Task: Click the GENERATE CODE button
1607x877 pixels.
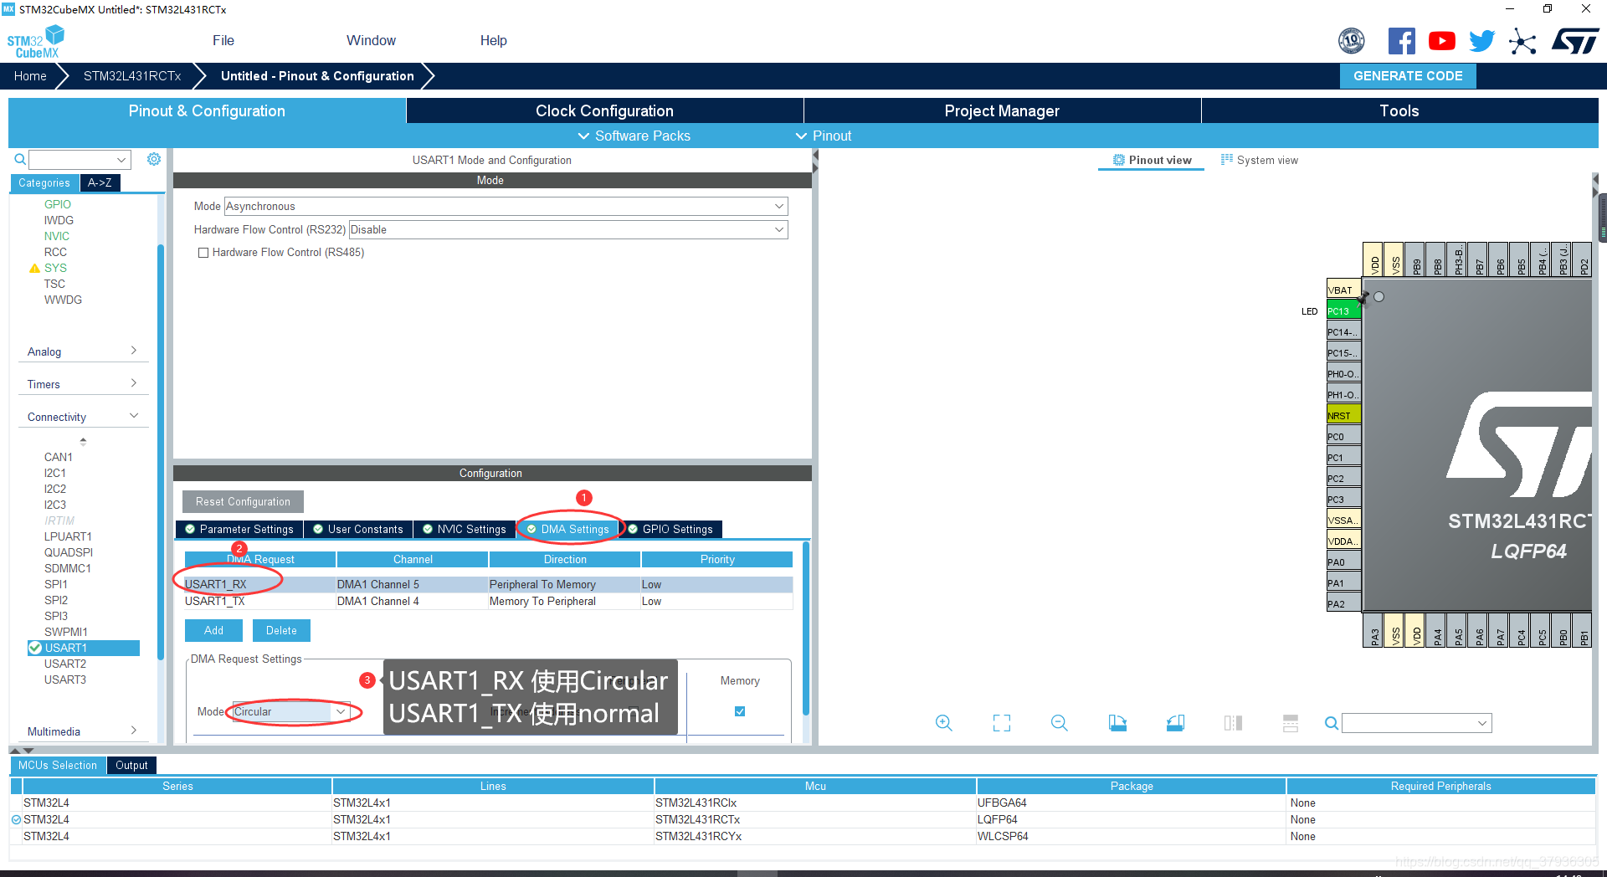Action: (1408, 76)
